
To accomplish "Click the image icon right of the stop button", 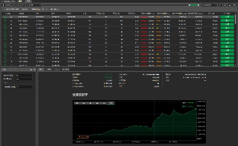I will 230,5.
